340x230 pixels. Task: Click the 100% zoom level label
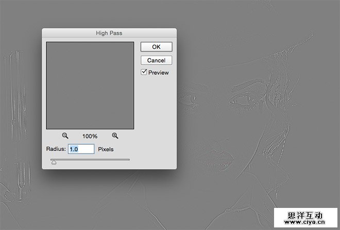tap(90, 136)
